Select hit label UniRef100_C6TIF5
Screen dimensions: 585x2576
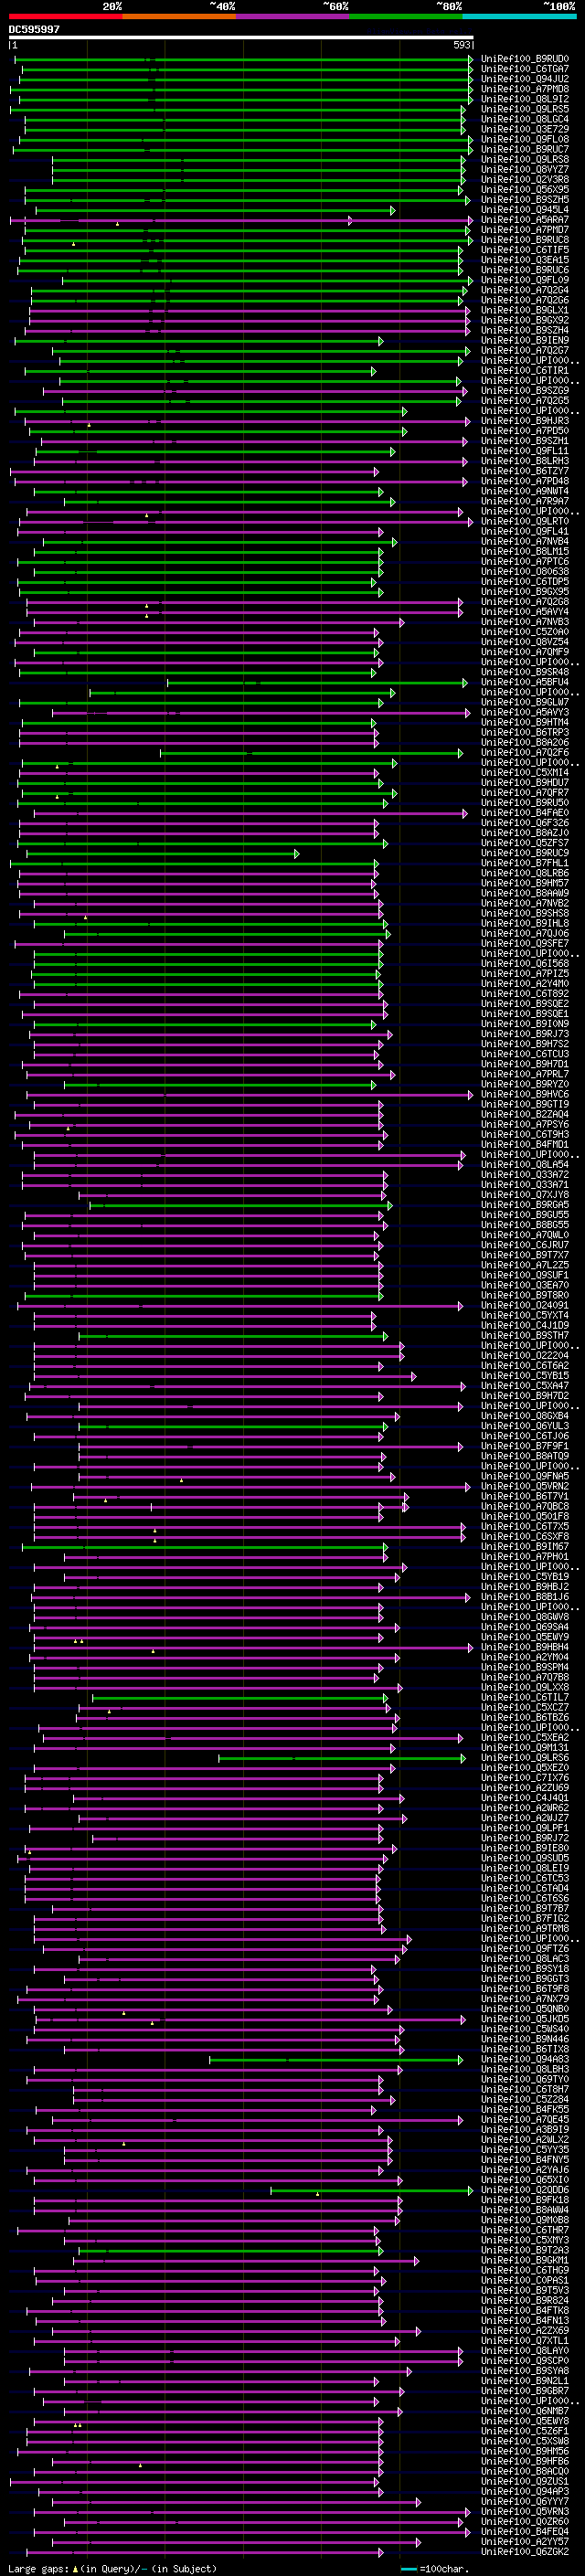525,250
